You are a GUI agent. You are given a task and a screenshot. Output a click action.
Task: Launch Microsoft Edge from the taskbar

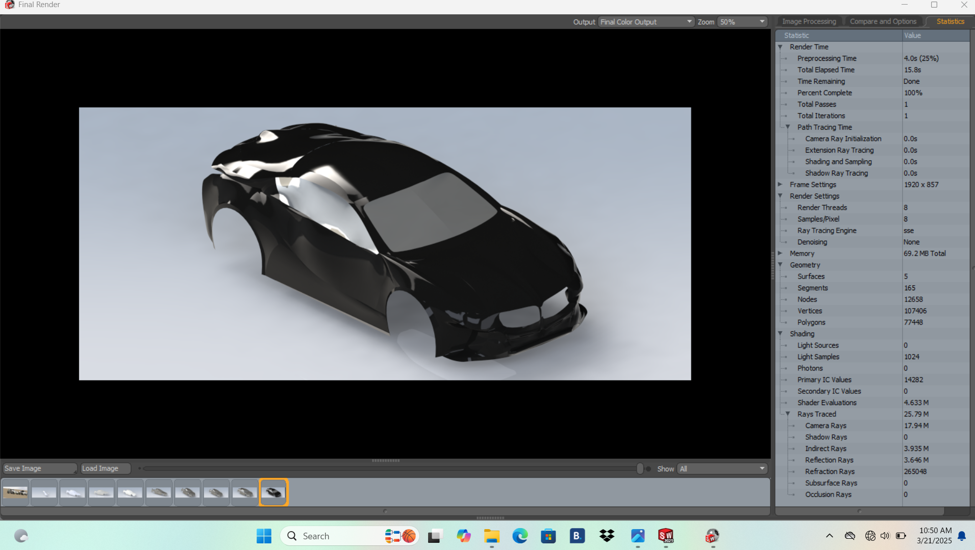point(520,536)
